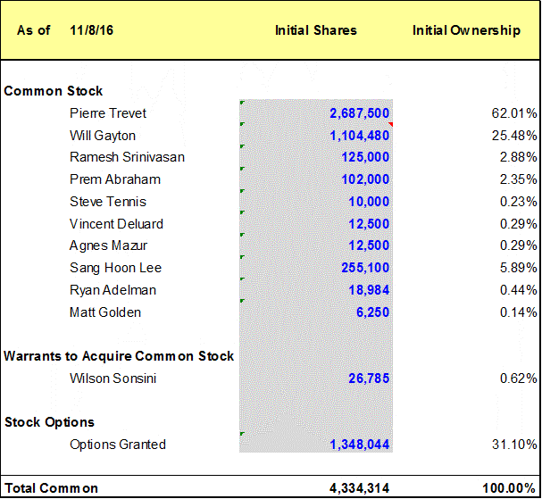542x499 pixels.
Task: Select the Initial Shares column header
Action: pyautogui.click(x=315, y=30)
